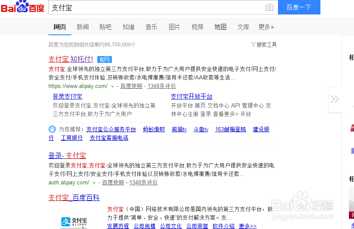The height and width of the screenshot is (229, 354).
Task: Open the 熊猫tv recommendation
Action: pyautogui.click(x=179, y=129)
